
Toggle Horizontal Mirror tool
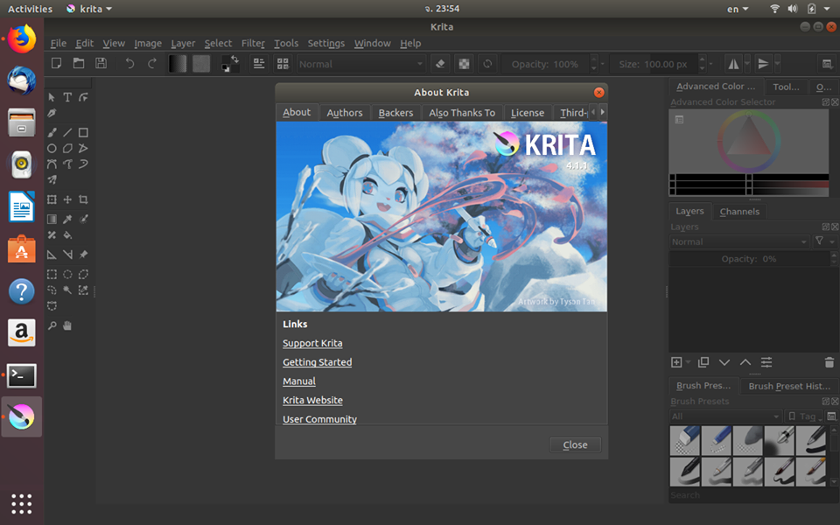click(733, 64)
